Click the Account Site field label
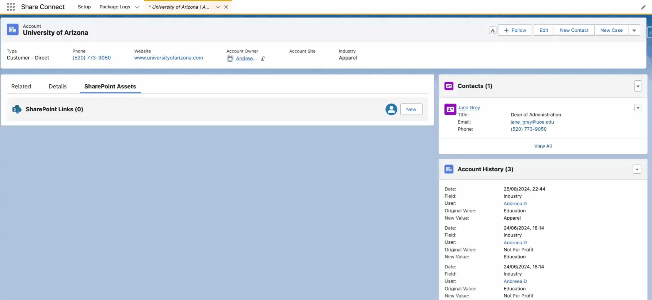 click(302, 51)
